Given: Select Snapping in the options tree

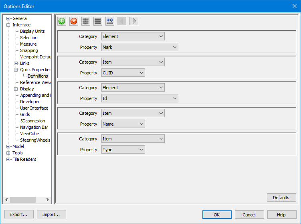Looking at the screenshot, I should (29, 50).
